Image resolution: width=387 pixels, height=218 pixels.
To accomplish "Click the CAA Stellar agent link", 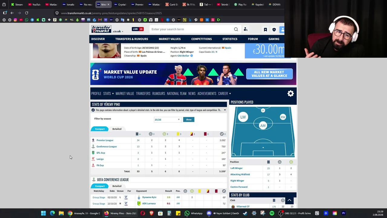I will 183,56.
